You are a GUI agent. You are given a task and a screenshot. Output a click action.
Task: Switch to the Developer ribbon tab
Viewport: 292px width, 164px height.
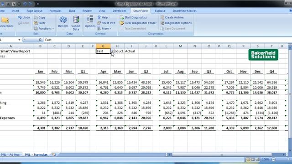120,11
